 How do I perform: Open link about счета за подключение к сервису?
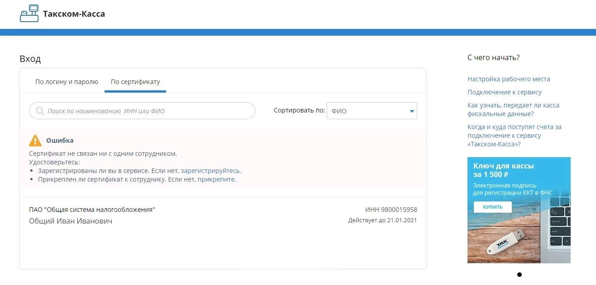click(514, 135)
